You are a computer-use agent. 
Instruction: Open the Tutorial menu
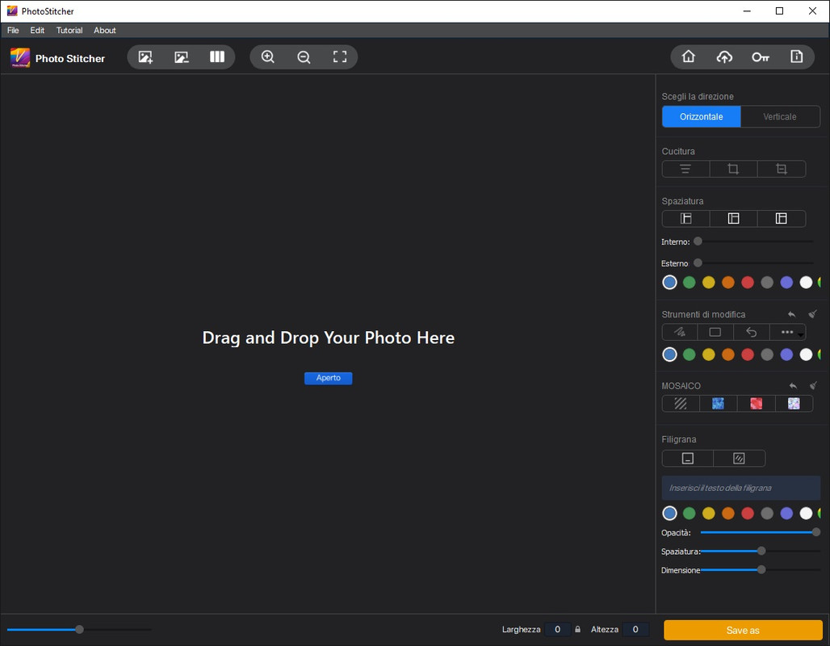coord(69,30)
